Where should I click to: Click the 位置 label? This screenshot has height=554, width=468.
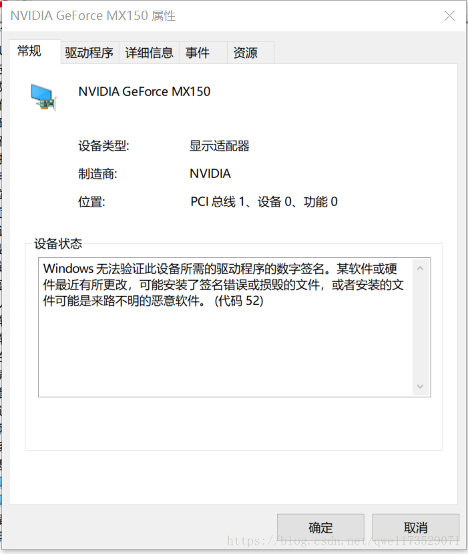tap(91, 202)
